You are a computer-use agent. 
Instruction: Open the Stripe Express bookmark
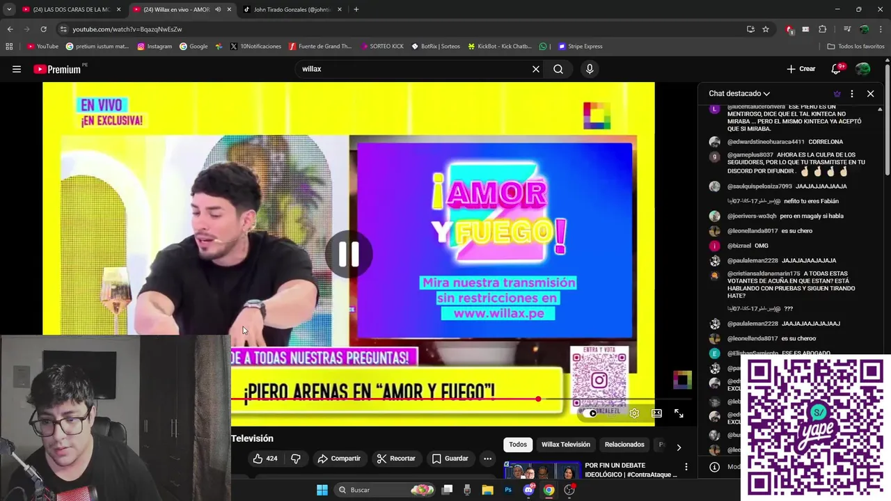(x=579, y=47)
